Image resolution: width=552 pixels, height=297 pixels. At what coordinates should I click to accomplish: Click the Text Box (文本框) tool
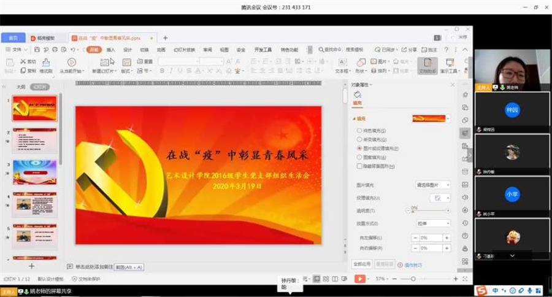pyautogui.click(x=342, y=64)
